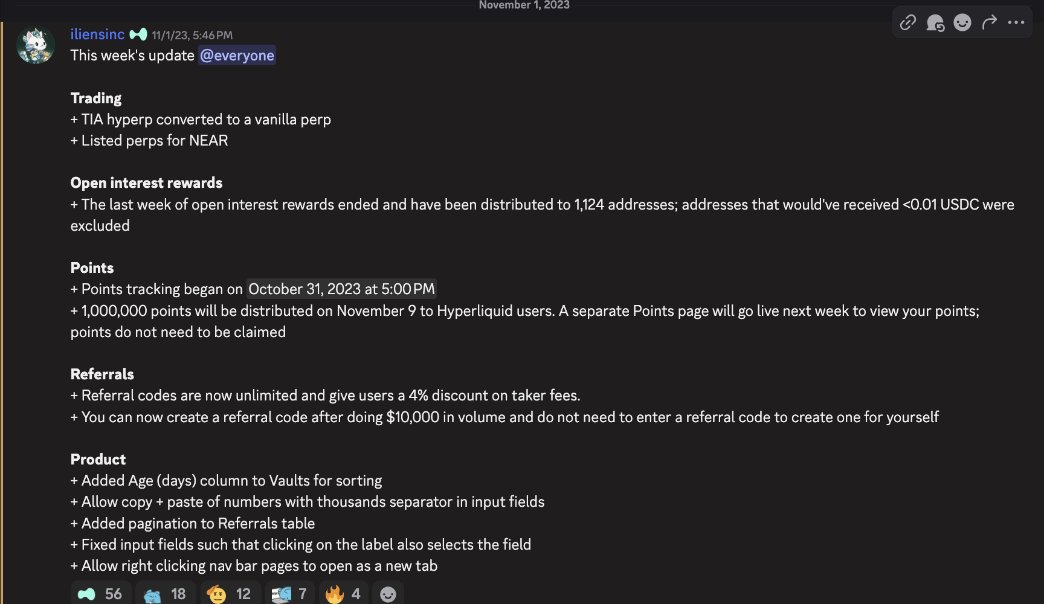1044x604 pixels.
Task: Copy the message link via chain icon
Action: pos(907,22)
